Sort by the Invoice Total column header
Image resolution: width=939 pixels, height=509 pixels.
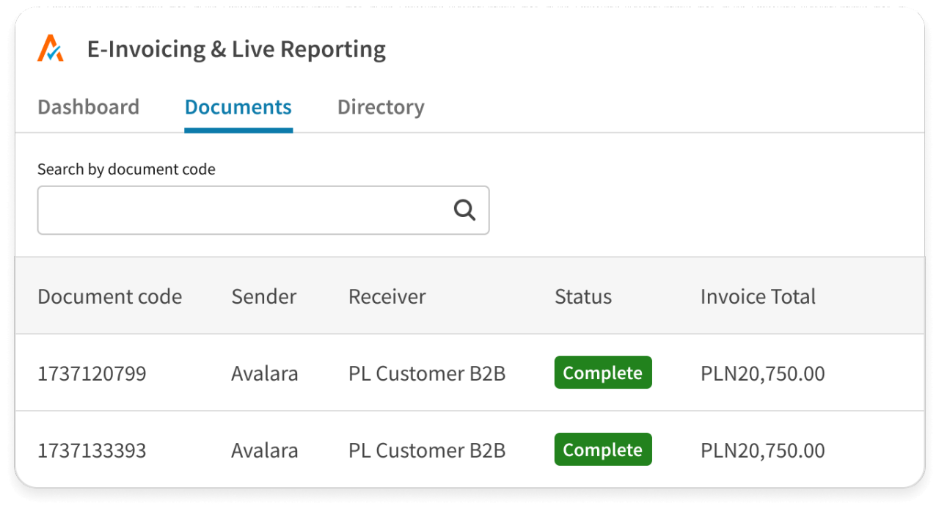tap(758, 296)
